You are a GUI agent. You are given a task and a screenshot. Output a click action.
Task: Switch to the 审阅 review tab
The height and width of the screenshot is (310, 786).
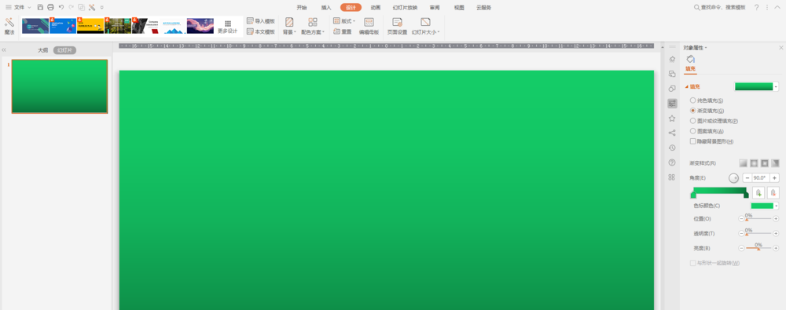(435, 8)
